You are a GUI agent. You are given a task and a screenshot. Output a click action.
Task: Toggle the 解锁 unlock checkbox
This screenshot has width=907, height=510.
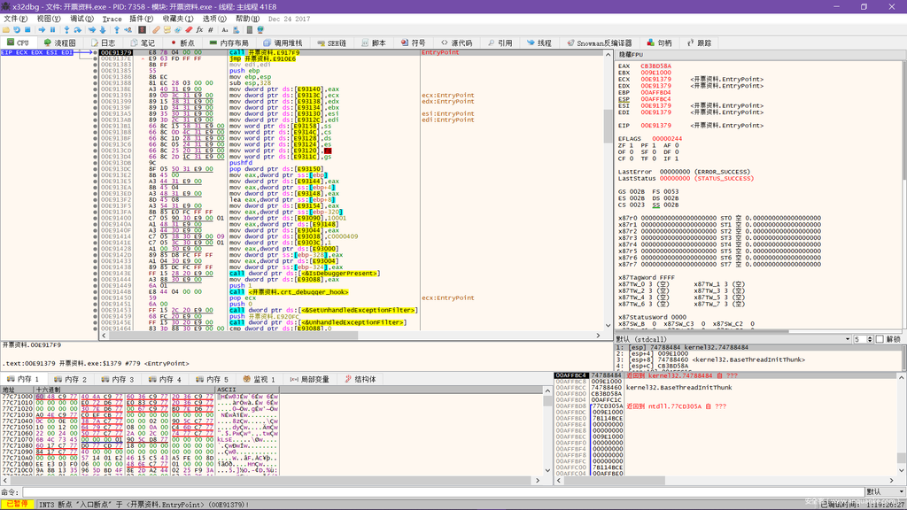click(880, 339)
